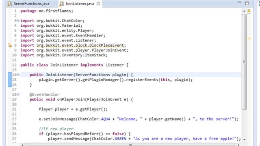The width and height of the screenshot is (260, 146).
Task: Click the '@EventHandler' annotation
Action: click(x=44, y=94)
